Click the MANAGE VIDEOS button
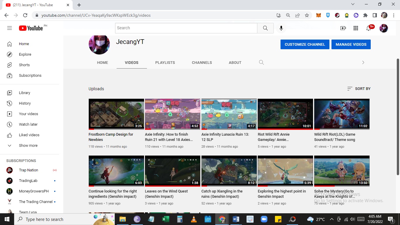 pos(351,45)
